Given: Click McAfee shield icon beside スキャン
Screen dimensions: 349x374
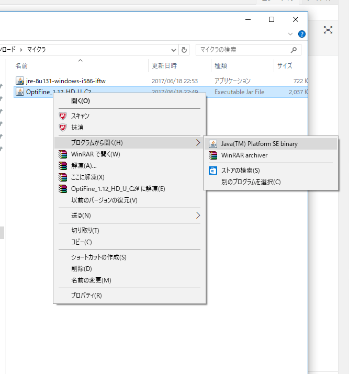Looking at the screenshot, I should (63, 116).
